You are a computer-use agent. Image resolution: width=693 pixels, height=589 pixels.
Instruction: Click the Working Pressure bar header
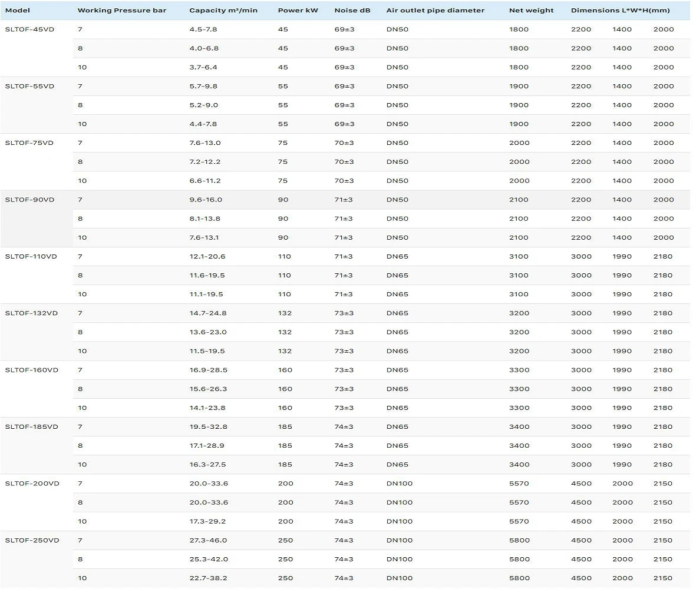pos(122,10)
